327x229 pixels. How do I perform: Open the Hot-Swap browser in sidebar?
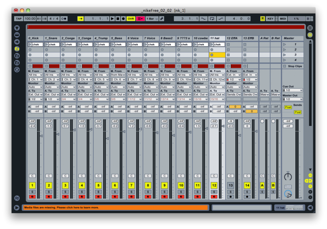(x=17, y=70)
